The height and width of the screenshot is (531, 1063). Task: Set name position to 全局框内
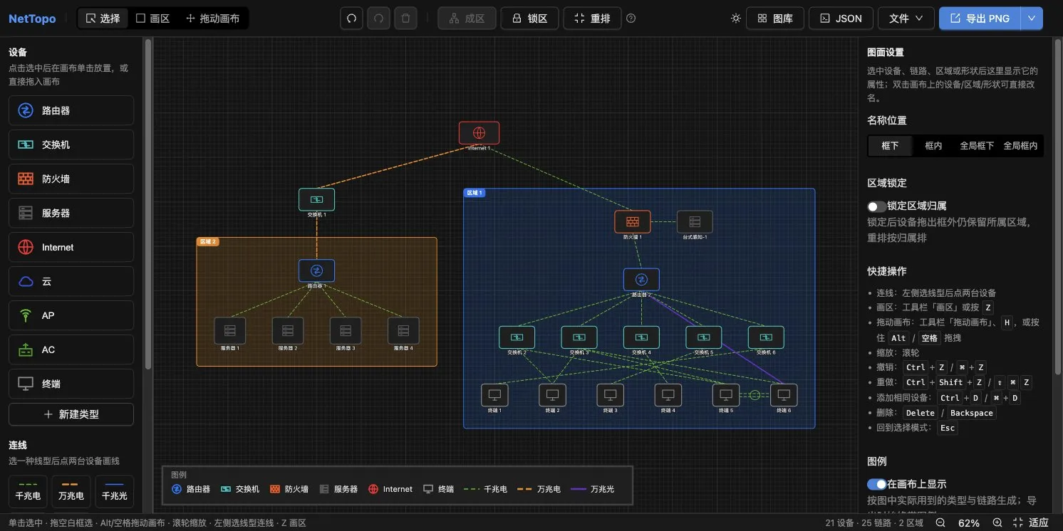pyautogui.click(x=1020, y=146)
